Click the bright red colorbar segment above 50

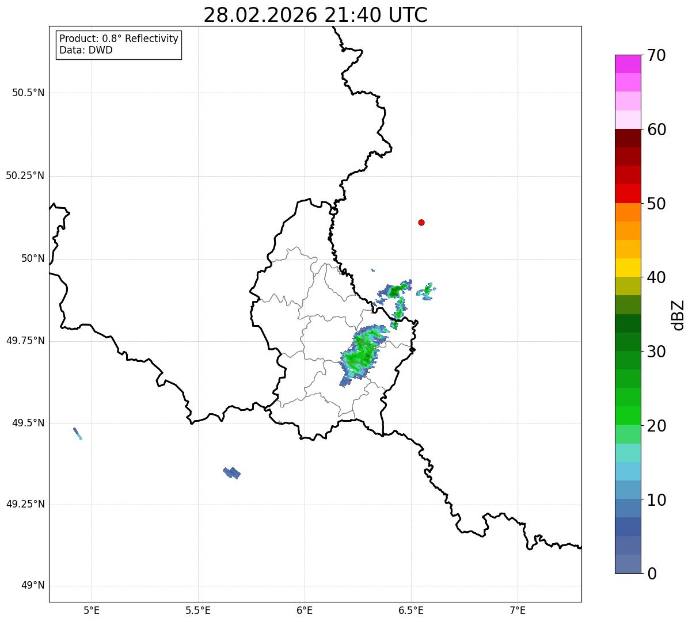coord(628,193)
